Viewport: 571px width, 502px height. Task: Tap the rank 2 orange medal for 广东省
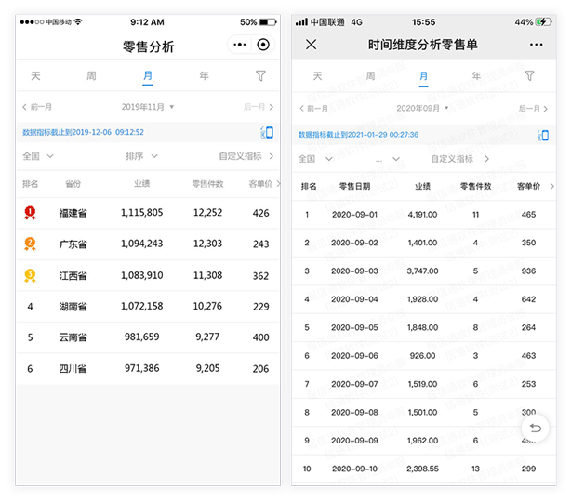pos(30,244)
